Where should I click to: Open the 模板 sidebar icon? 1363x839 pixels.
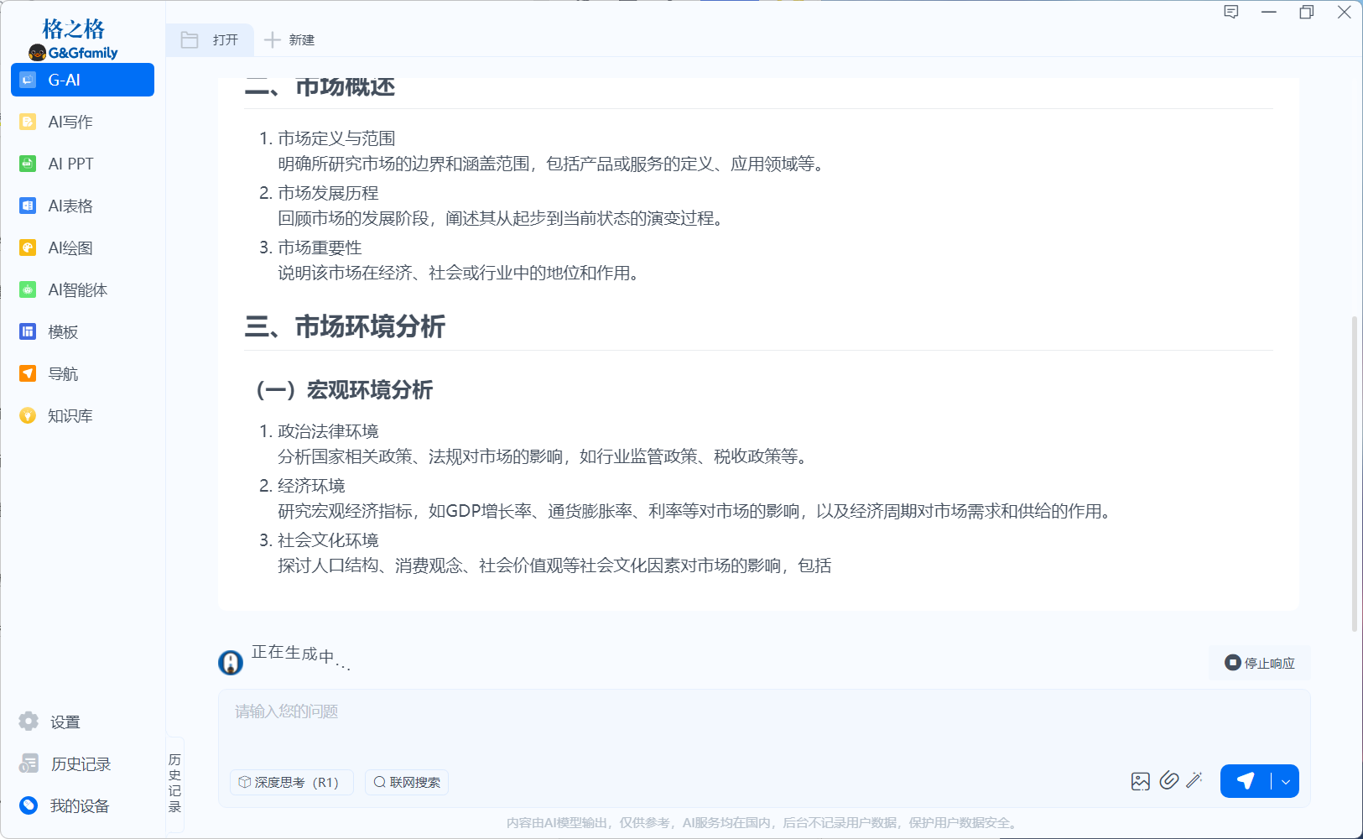[28, 331]
